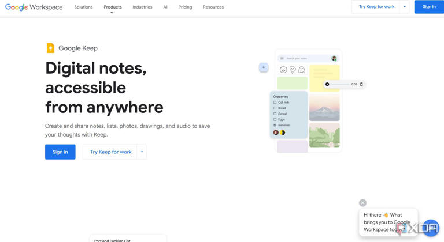Click the Google Workspace logo

(x=34, y=7)
